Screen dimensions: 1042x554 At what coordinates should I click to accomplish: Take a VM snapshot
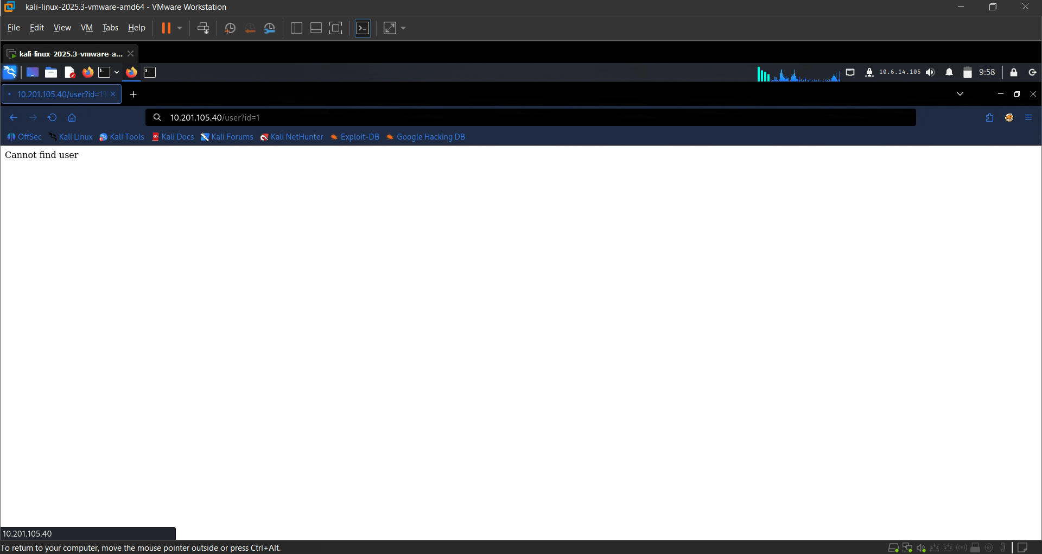[x=230, y=28]
